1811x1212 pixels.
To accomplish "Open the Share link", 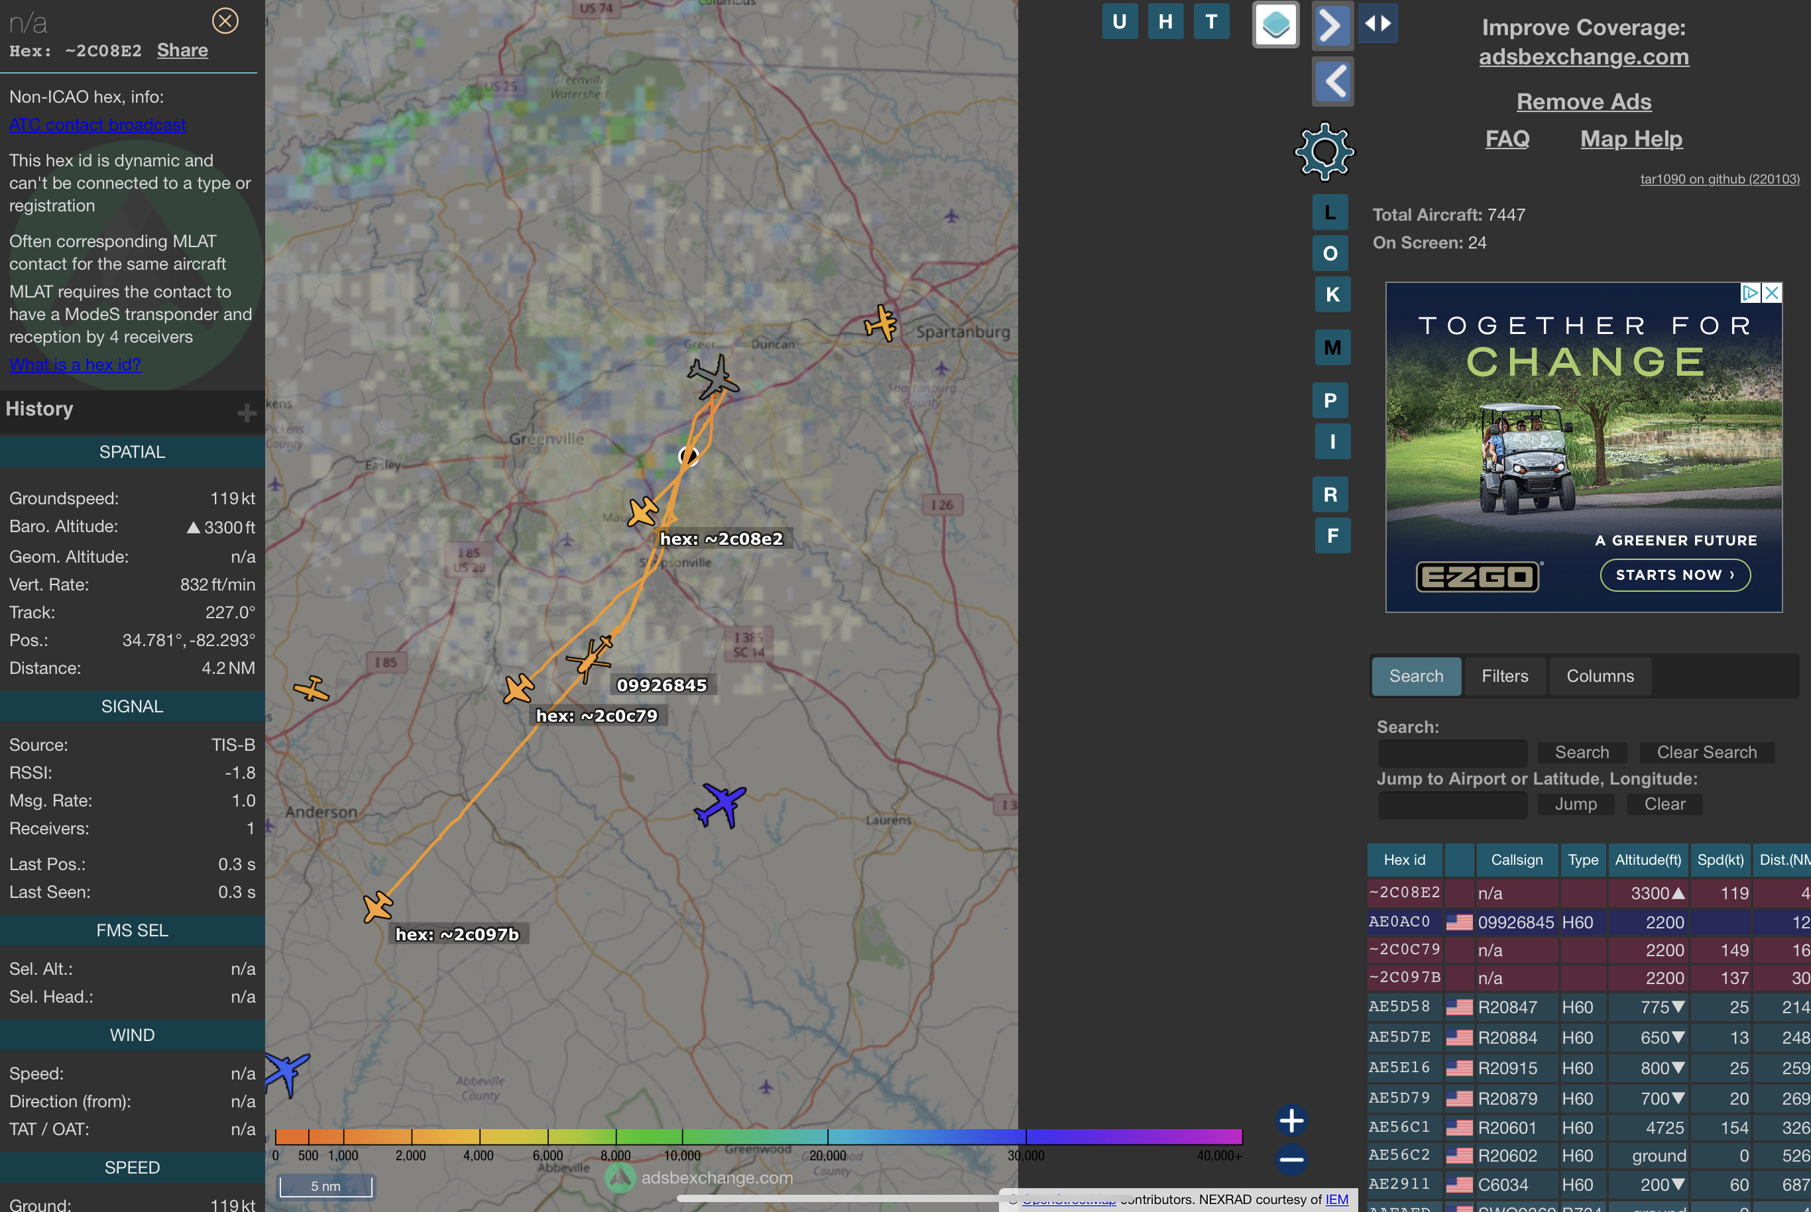I will click(x=182, y=50).
